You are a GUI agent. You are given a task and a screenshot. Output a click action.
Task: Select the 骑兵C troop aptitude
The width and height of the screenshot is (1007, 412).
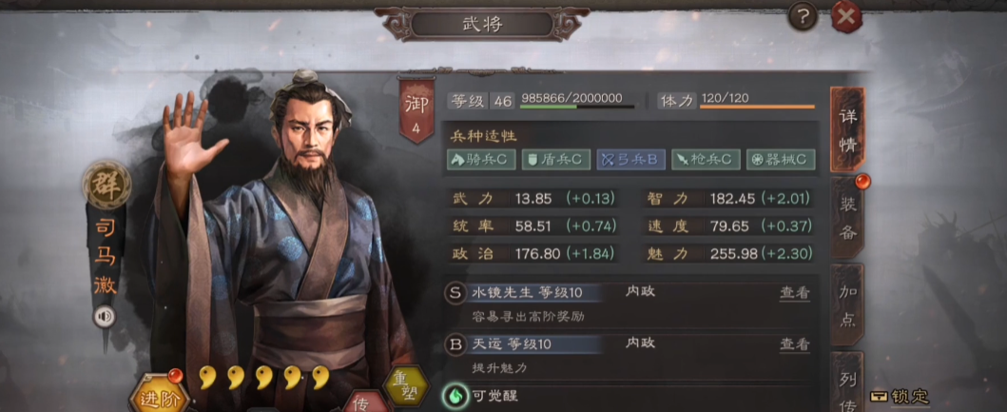click(481, 160)
